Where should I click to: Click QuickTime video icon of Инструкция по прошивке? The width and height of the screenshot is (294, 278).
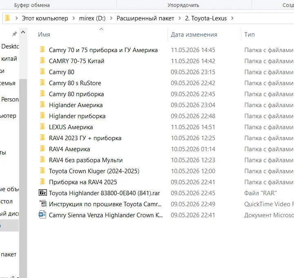(43, 203)
